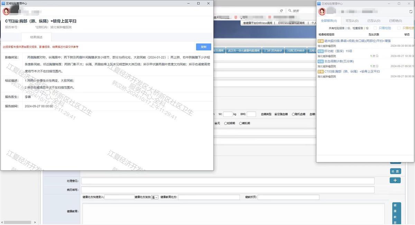
Task: Click the browser reload icon beside search box
Action: tap(282, 11)
